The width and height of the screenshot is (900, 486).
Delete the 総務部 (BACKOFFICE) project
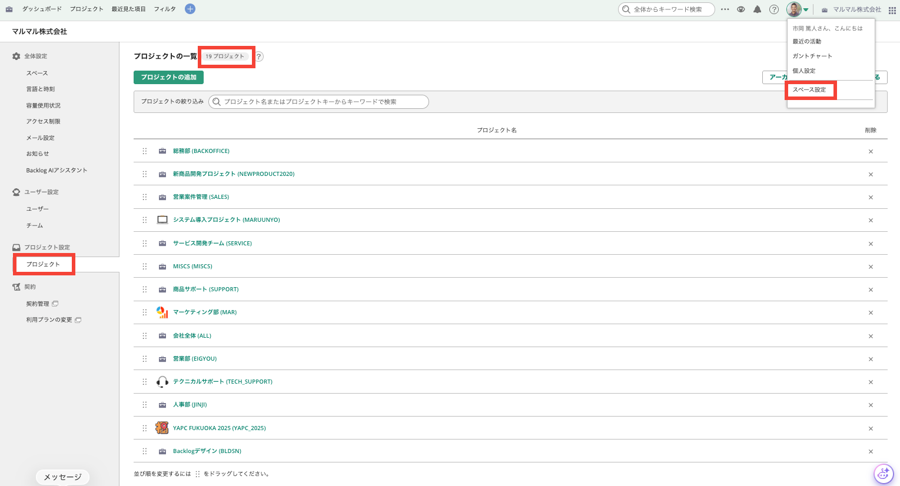click(x=871, y=151)
